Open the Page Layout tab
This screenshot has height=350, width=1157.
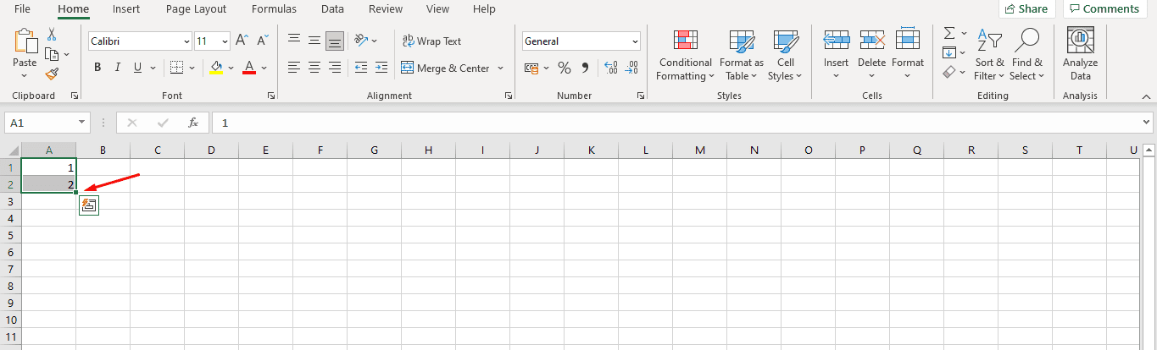pyautogui.click(x=197, y=9)
